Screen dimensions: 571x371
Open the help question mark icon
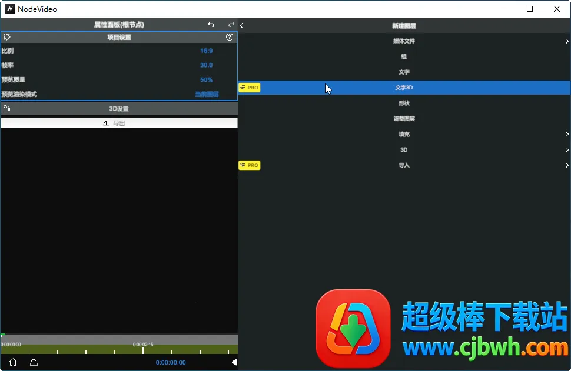[x=230, y=37]
